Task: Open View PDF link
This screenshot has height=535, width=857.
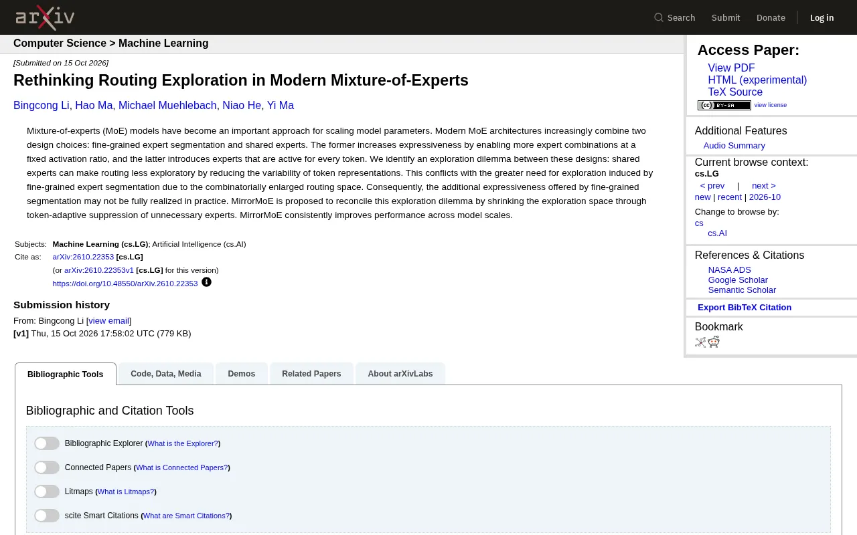Action: coord(731,68)
